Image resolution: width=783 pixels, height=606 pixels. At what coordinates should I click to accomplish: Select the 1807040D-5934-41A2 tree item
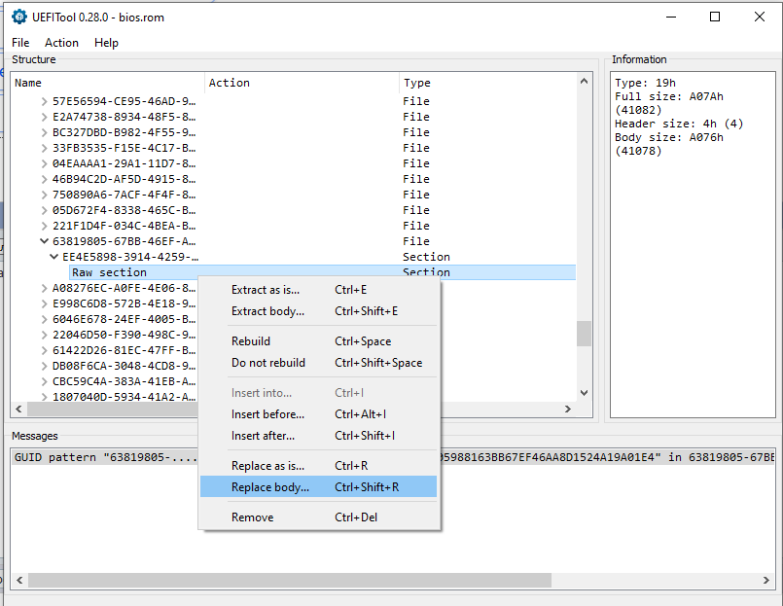pos(124,397)
